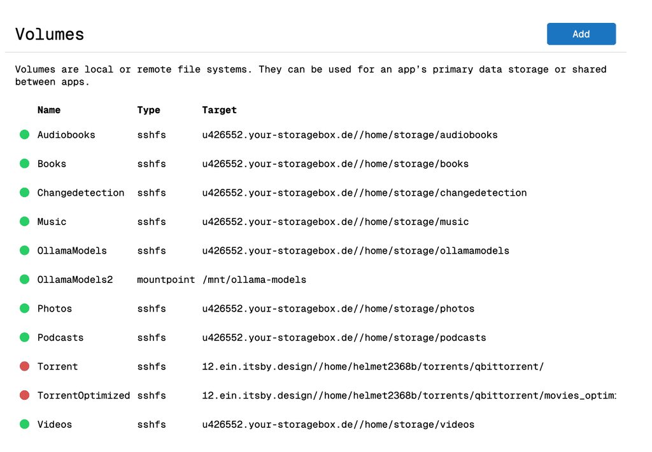Open the Changedetection volume

pos(81,193)
